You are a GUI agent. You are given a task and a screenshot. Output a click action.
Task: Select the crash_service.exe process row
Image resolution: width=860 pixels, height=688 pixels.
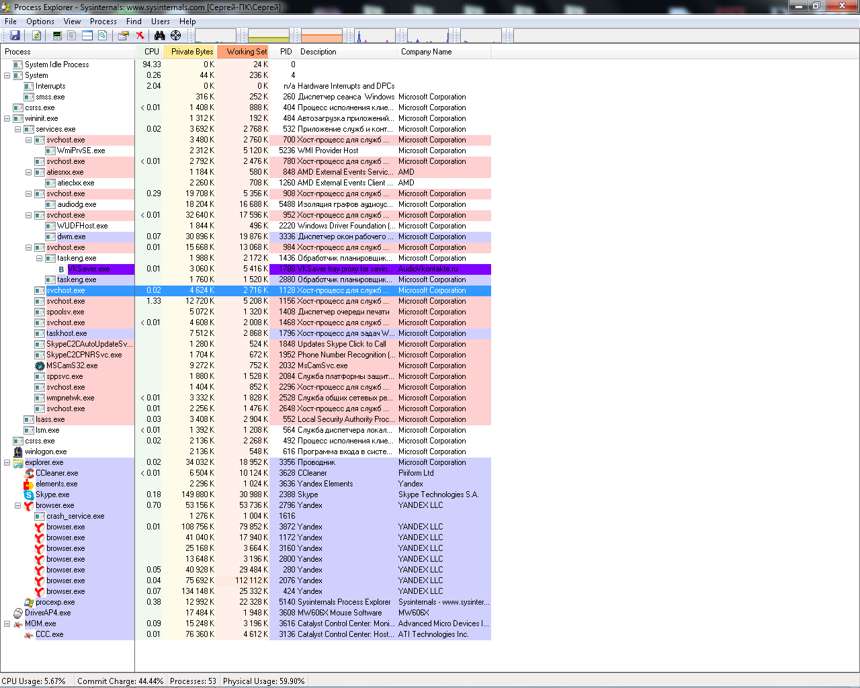pos(246,516)
